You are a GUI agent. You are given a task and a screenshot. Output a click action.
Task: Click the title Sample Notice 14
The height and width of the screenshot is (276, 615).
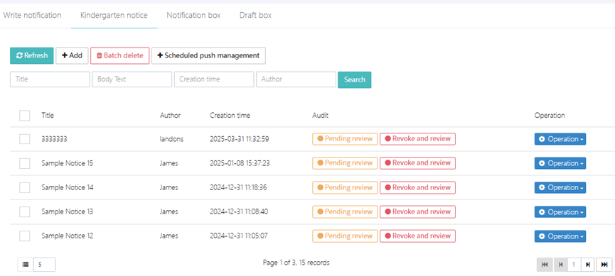click(x=68, y=187)
